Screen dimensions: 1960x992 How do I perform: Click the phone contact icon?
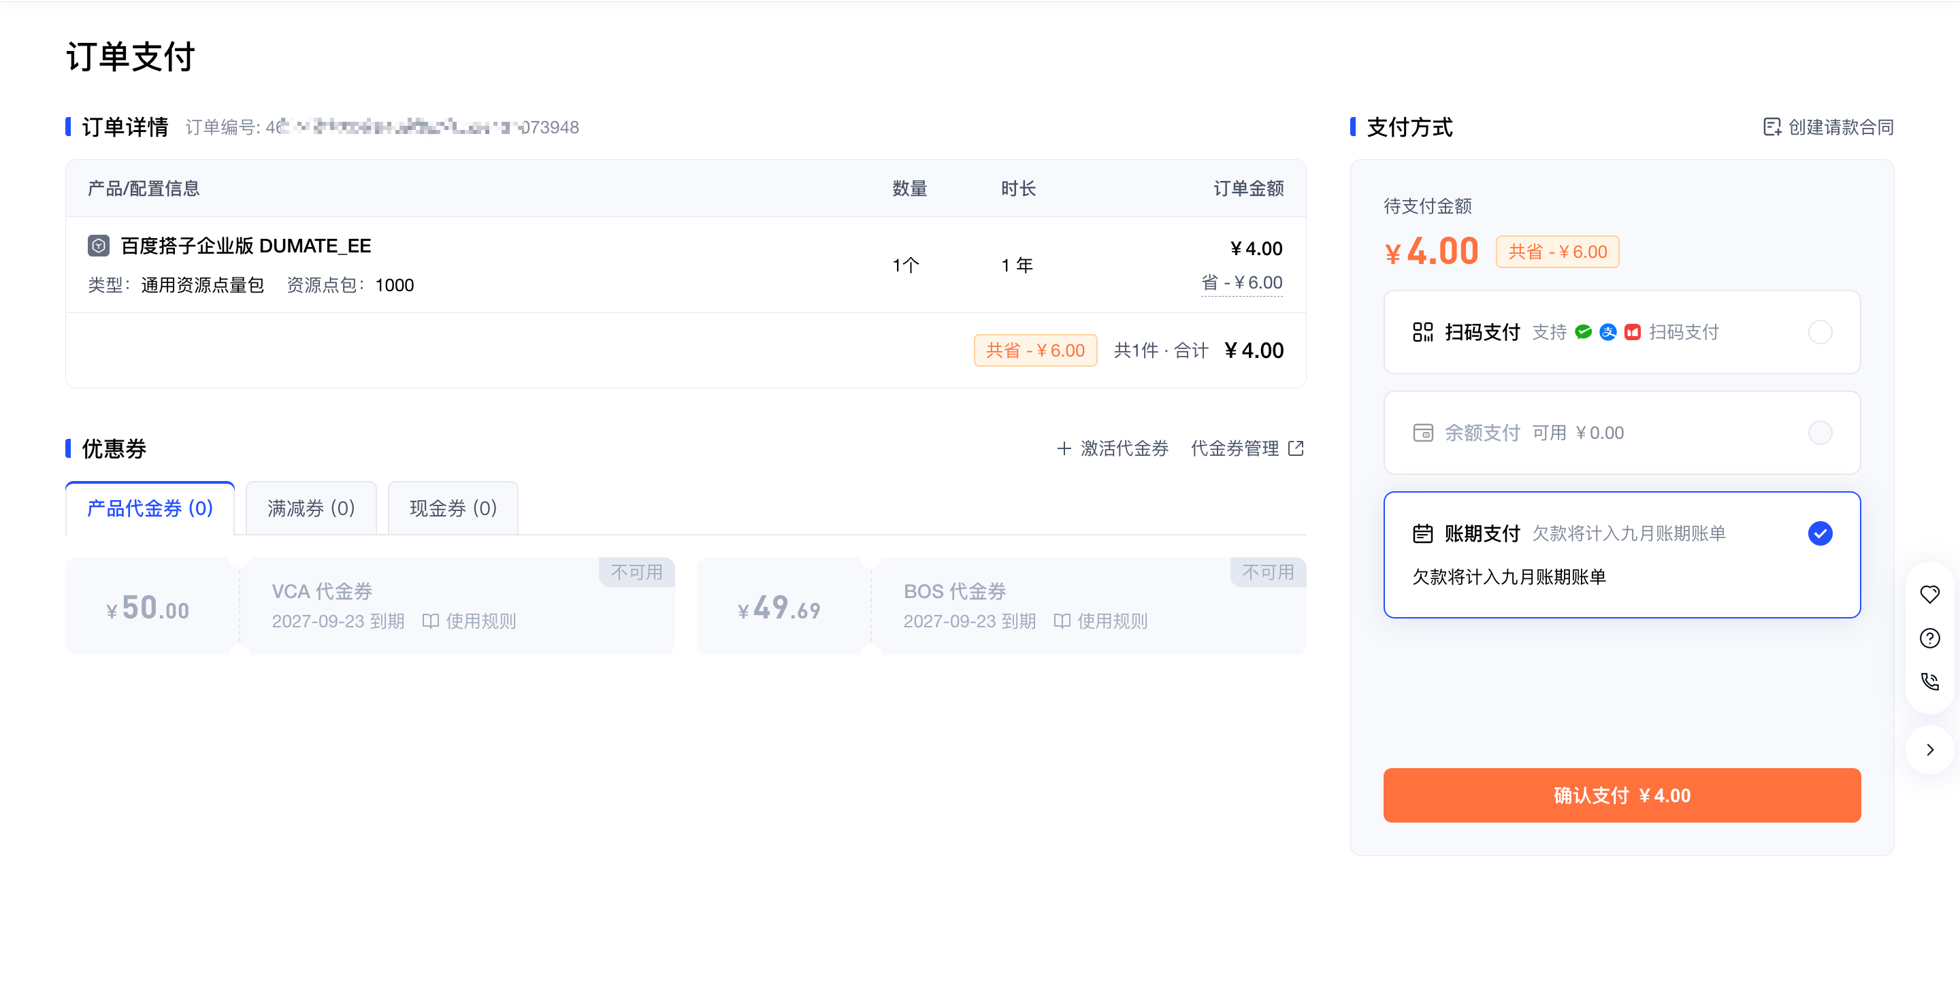point(1929,682)
